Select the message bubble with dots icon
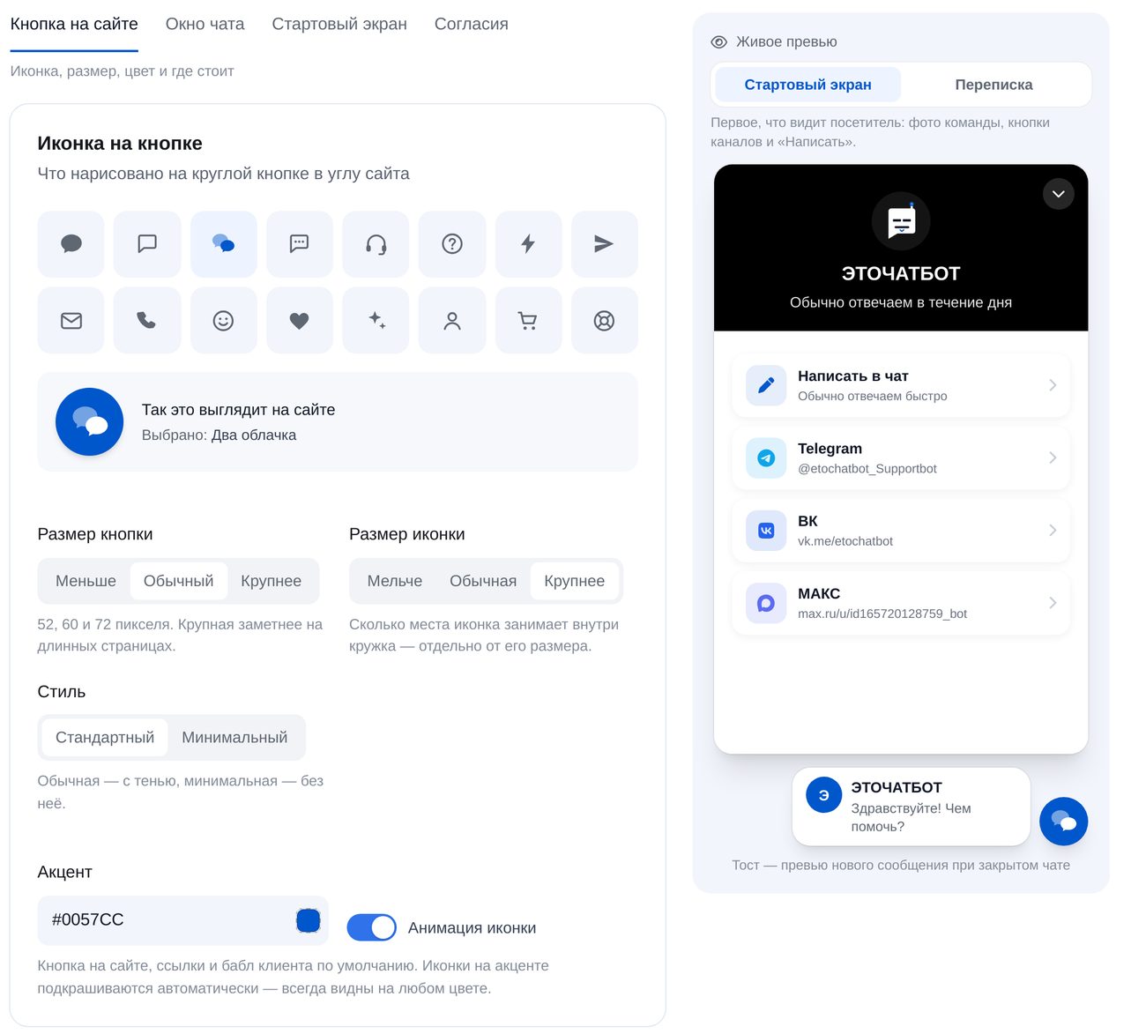The width and height of the screenshot is (1146, 1034). click(300, 244)
